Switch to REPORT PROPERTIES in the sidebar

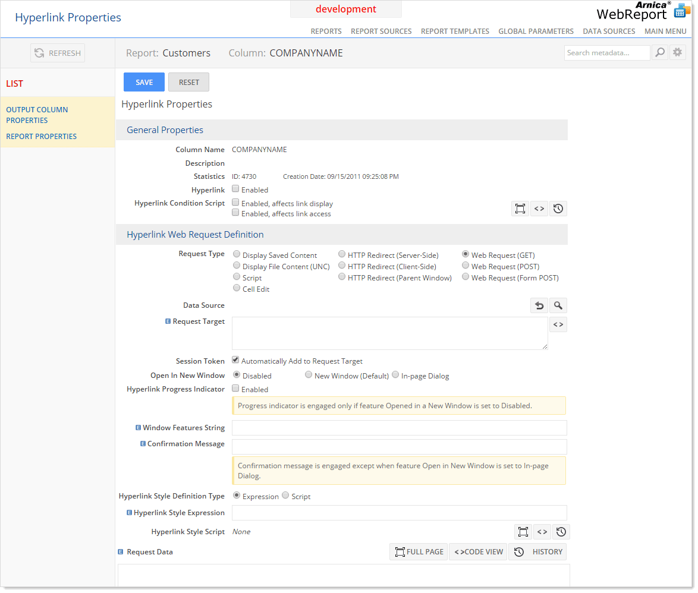tap(41, 136)
